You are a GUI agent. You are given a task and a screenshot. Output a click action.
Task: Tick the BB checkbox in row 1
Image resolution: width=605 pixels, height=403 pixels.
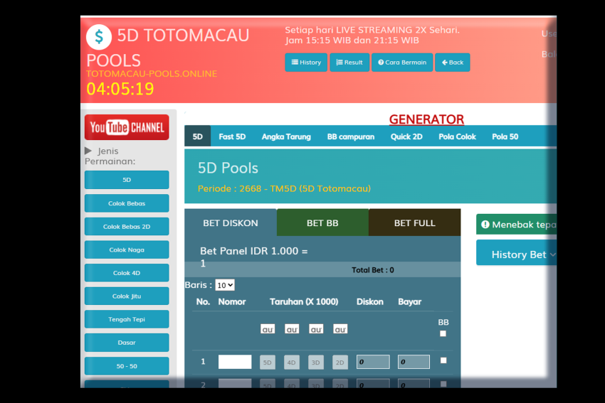point(443,360)
